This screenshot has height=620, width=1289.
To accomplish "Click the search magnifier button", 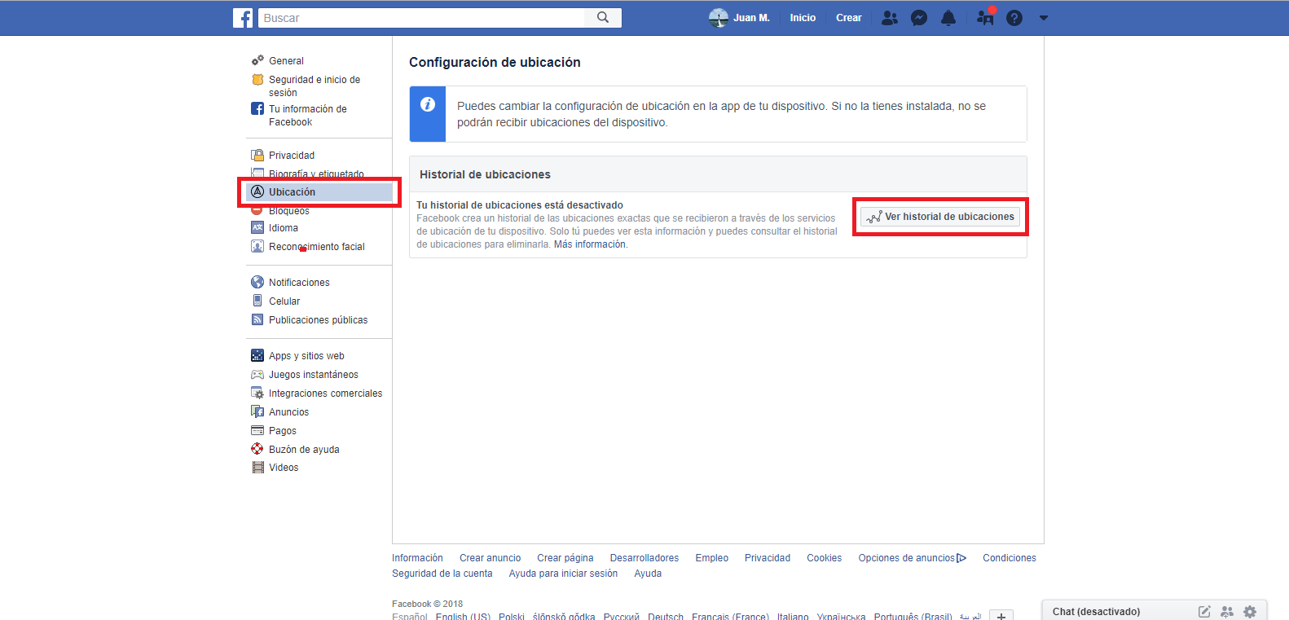I will (x=603, y=18).
